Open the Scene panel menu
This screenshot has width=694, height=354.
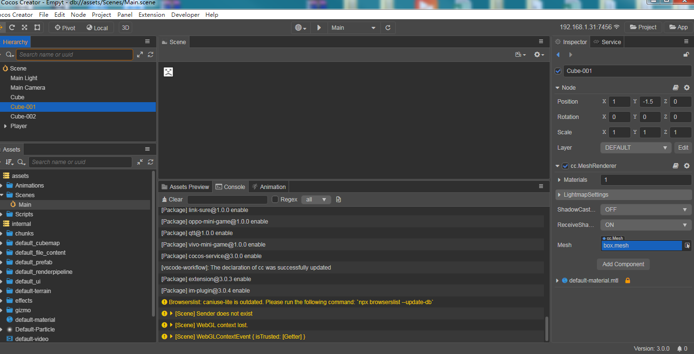pyautogui.click(x=541, y=42)
